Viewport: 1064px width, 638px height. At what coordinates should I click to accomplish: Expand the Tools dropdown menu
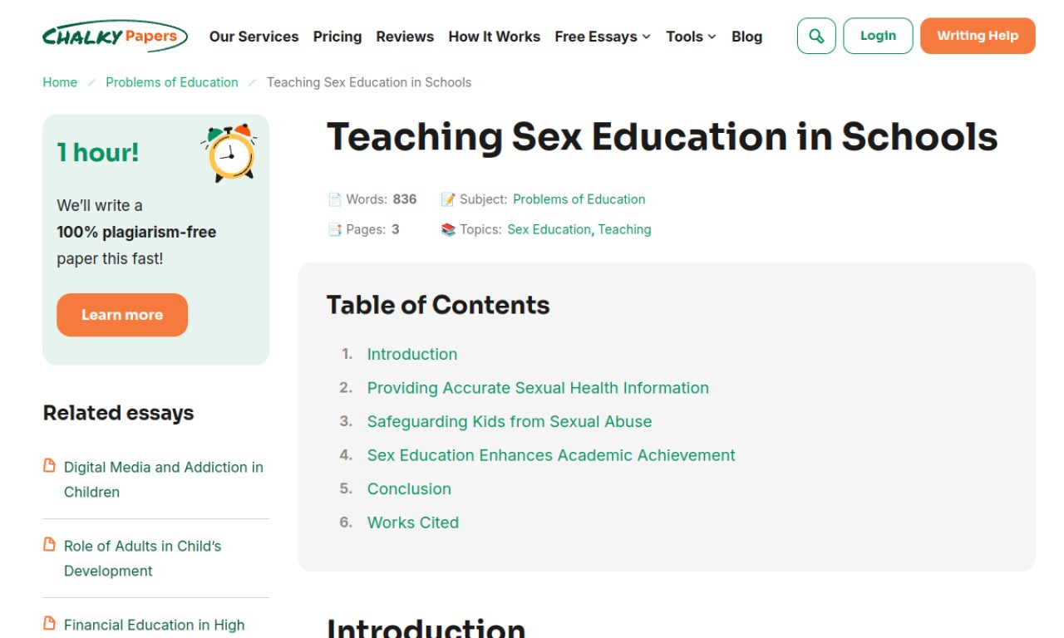tap(690, 37)
